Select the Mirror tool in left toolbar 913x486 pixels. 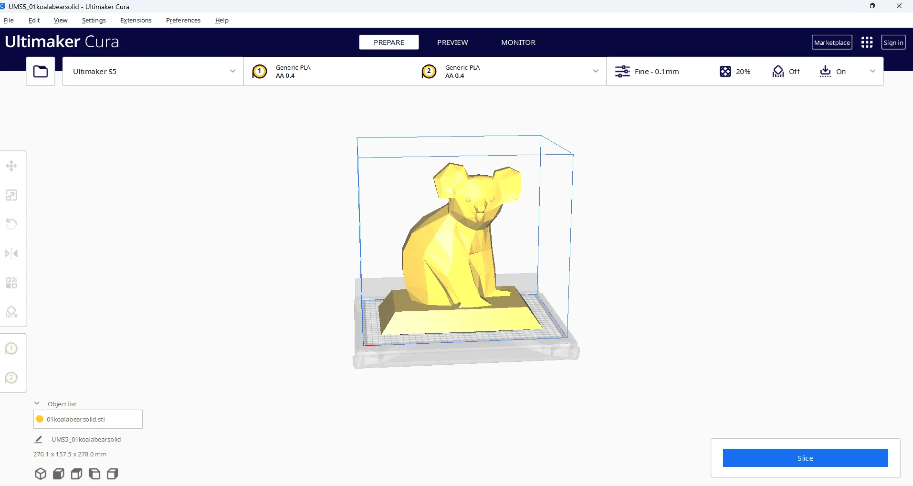[x=11, y=254]
